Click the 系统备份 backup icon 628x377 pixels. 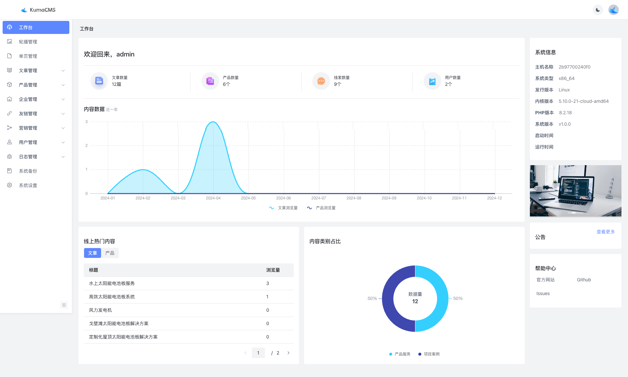pyautogui.click(x=9, y=171)
